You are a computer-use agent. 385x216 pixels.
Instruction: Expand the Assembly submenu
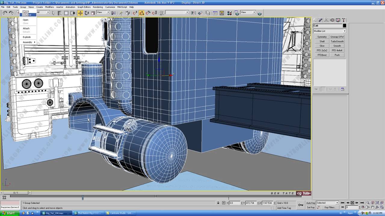[x=28, y=42]
